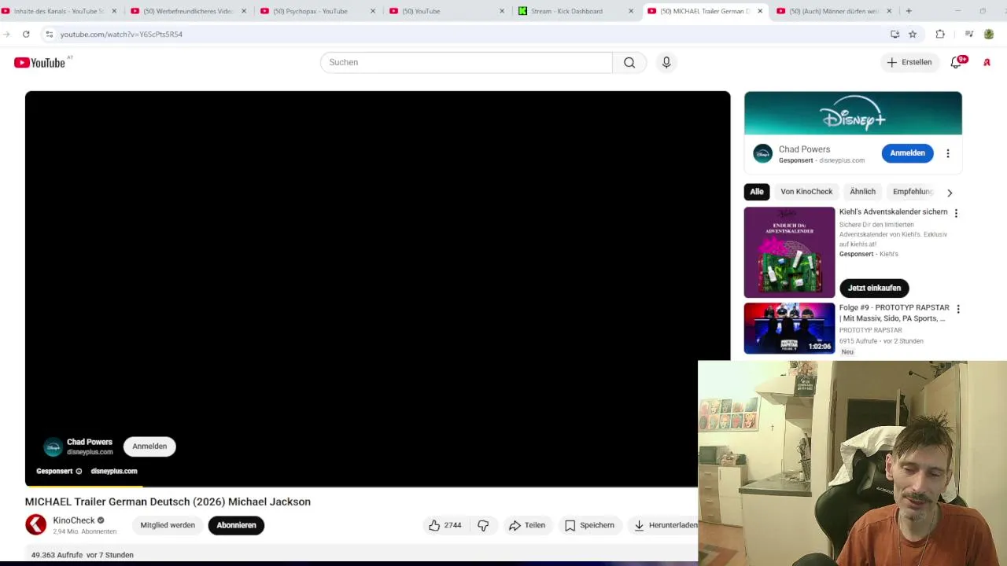
Task: Open the notifications bell
Action: point(957,62)
